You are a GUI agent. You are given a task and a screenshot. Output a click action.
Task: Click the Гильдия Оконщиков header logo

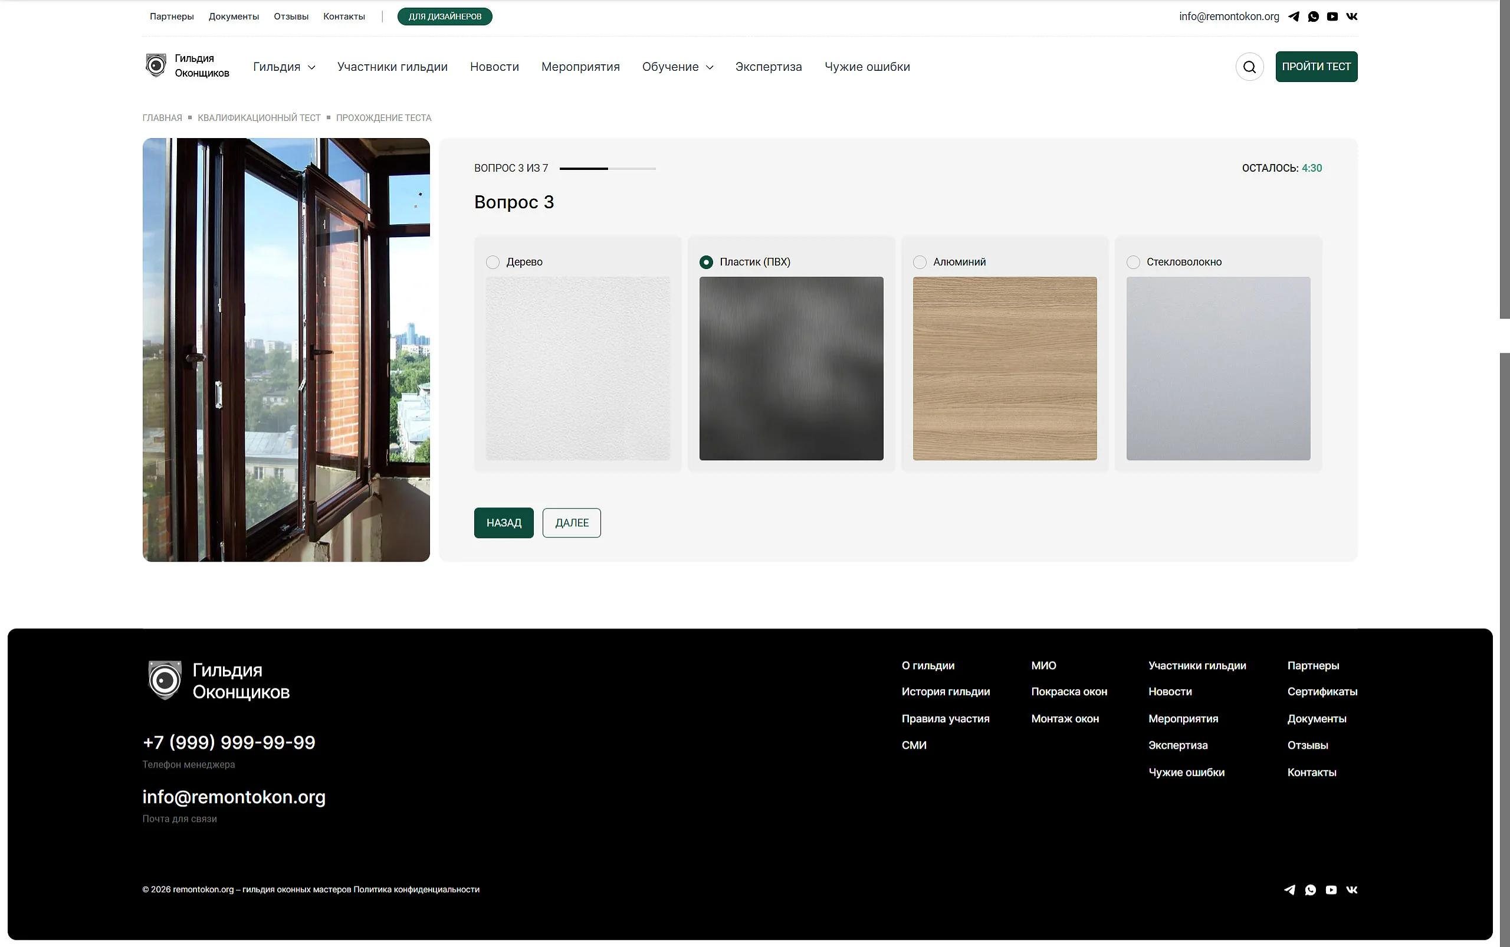187,65
